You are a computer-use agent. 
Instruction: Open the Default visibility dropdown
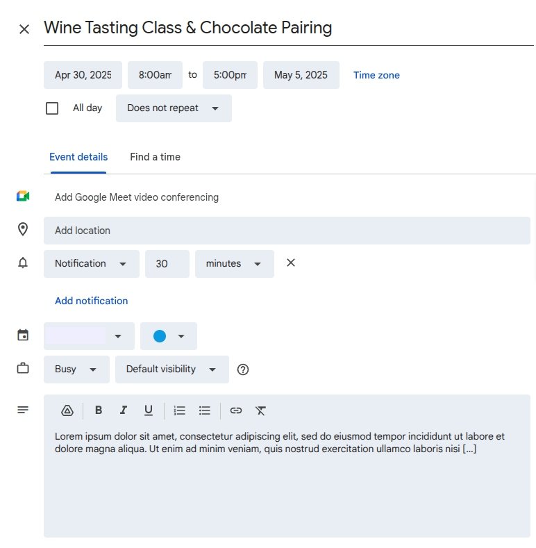[x=171, y=370]
